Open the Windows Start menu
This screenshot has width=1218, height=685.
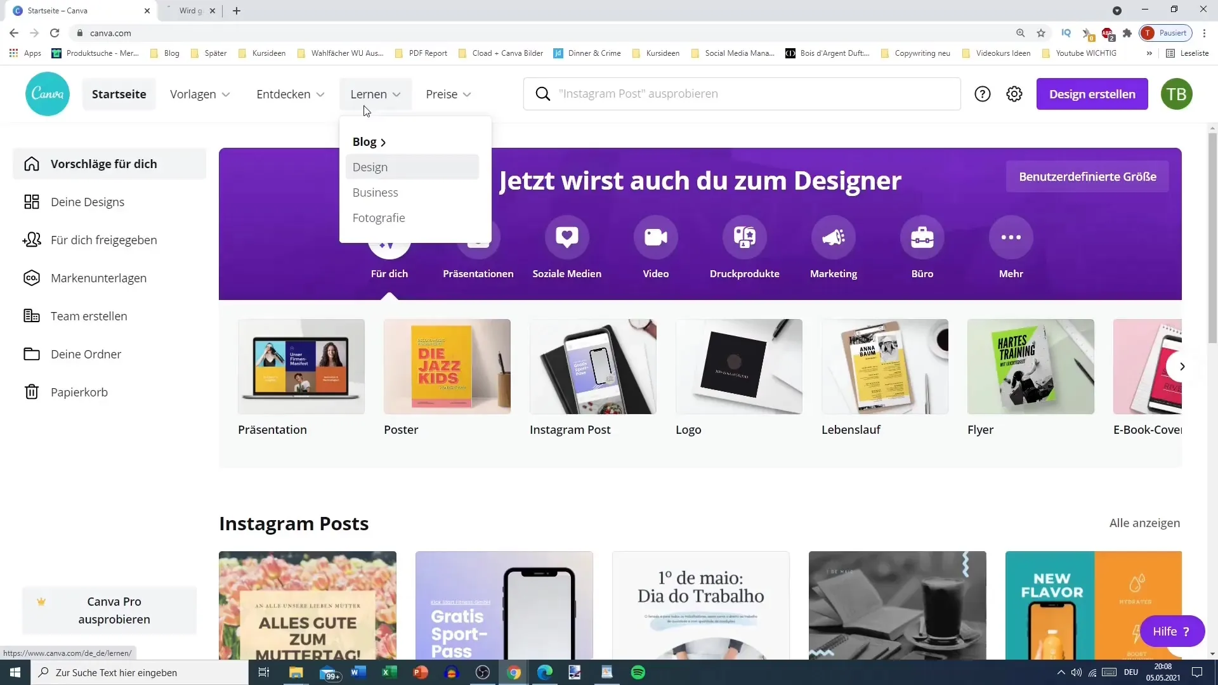tap(15, 672)
